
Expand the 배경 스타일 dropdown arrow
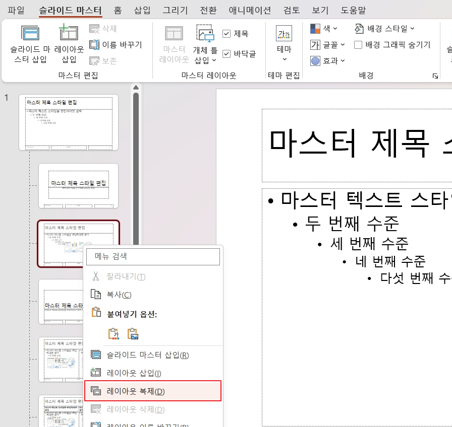point(412,29)
